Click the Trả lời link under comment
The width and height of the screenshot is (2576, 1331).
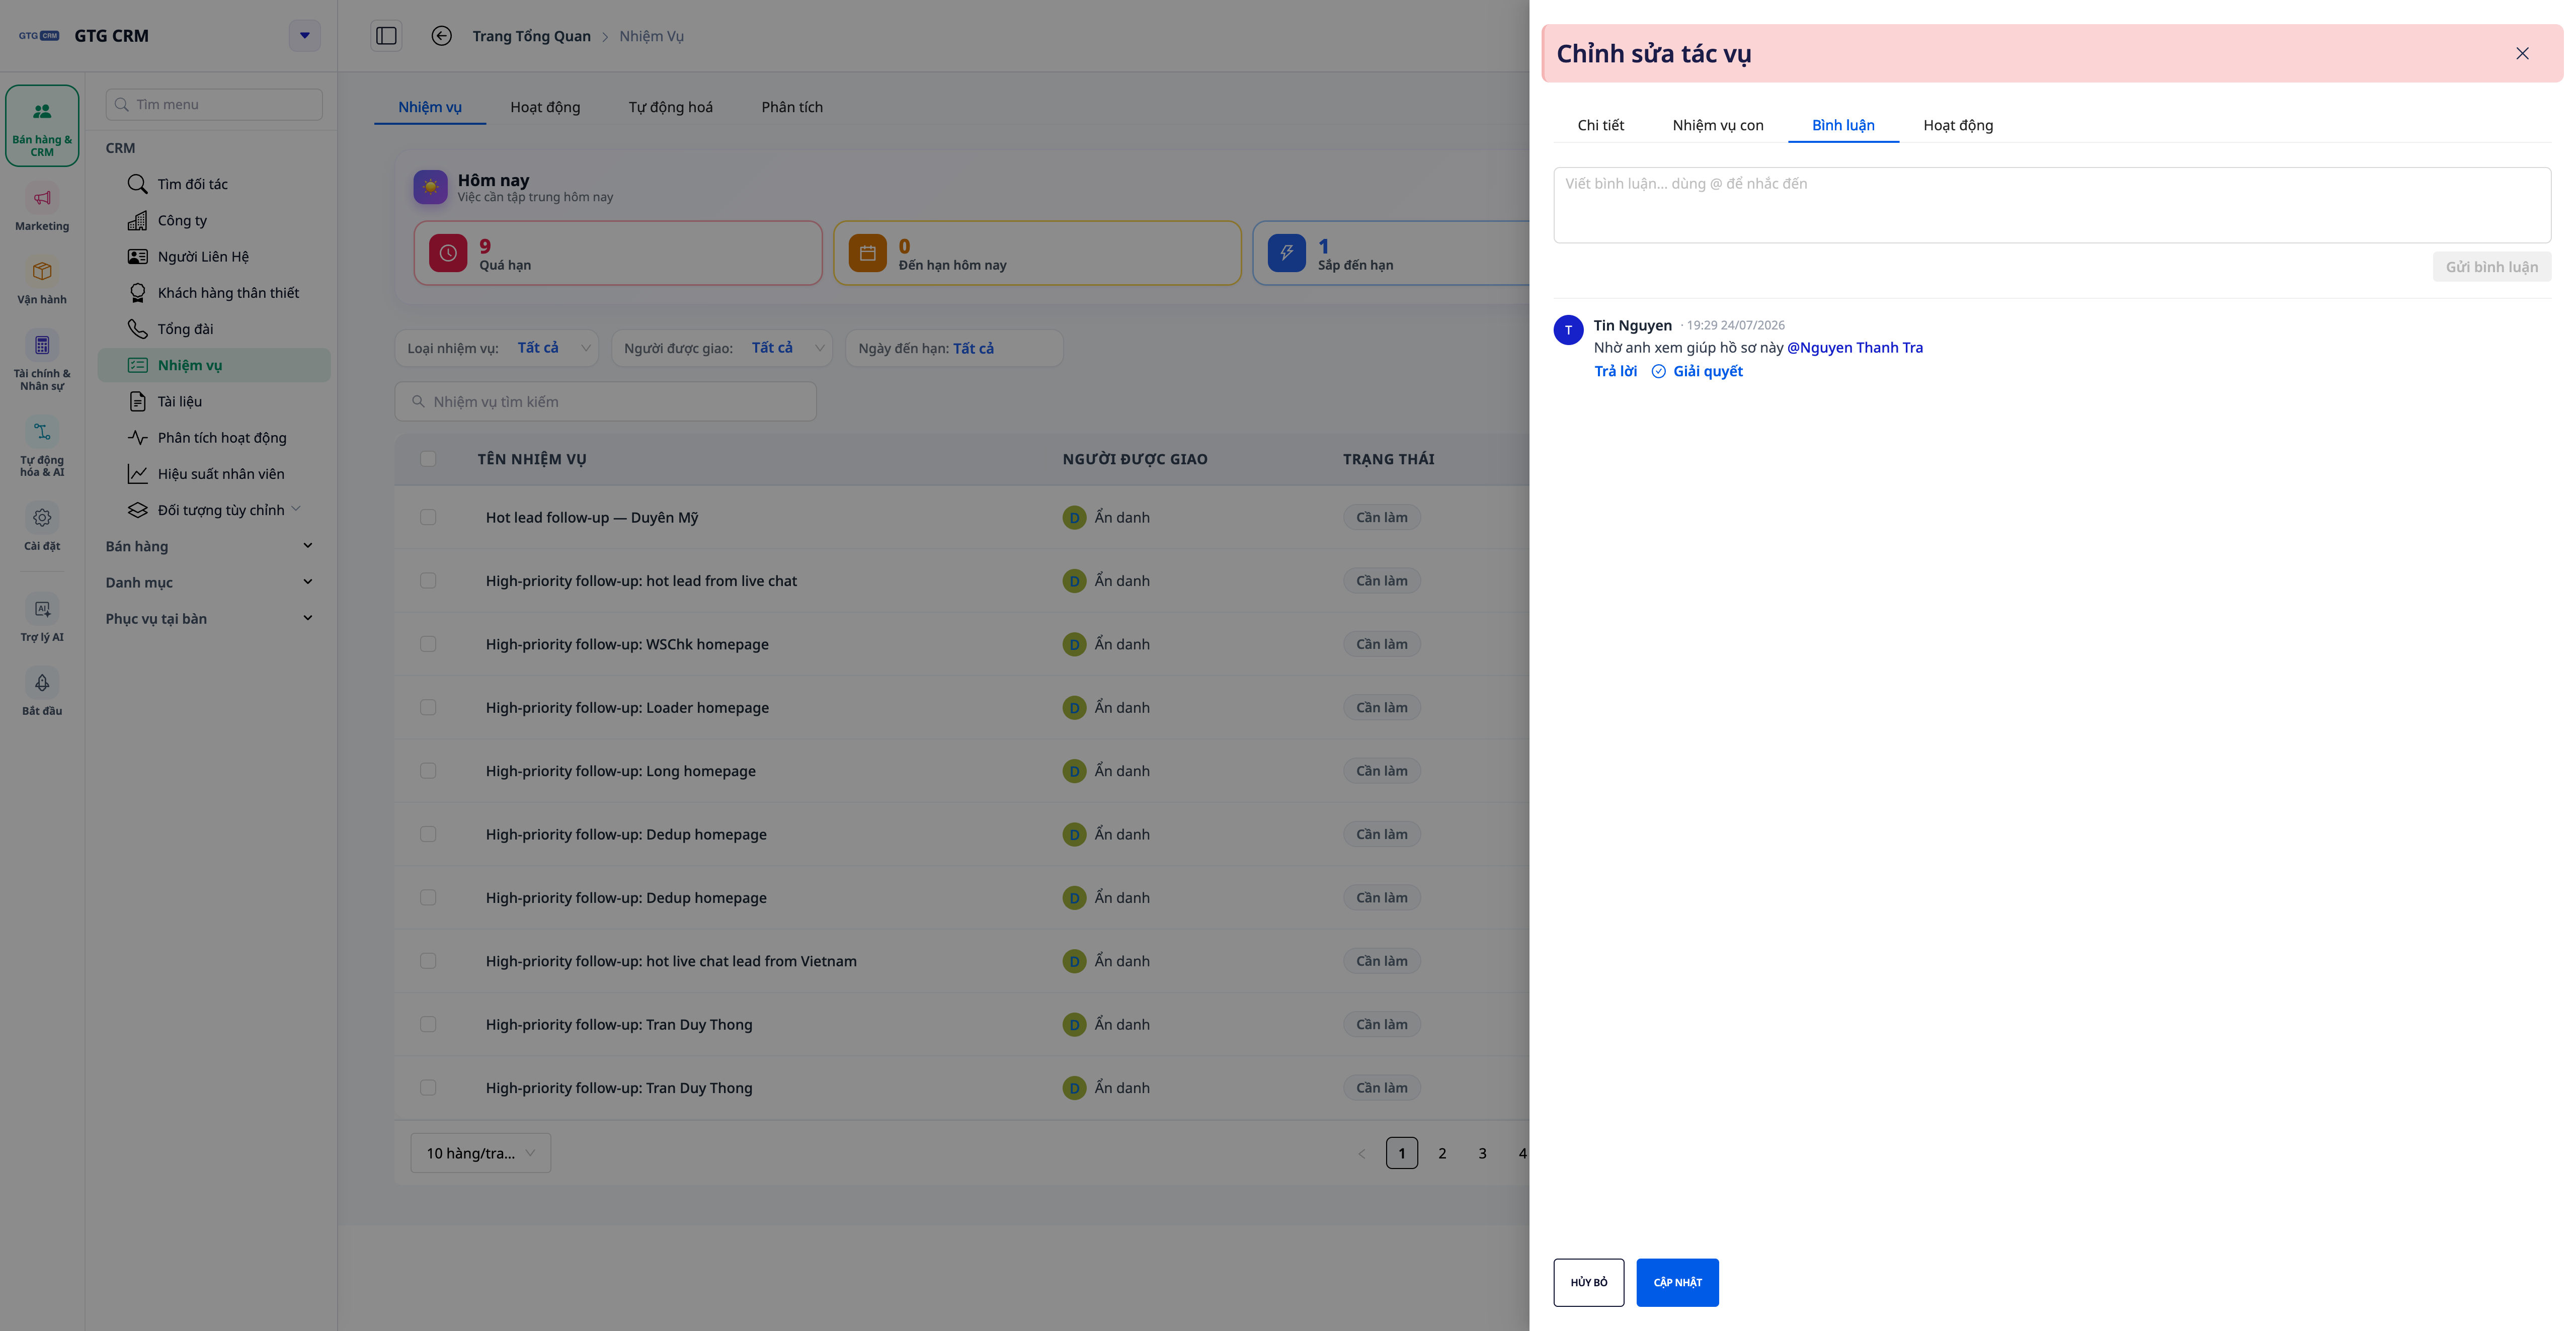(x=1615, y=371)
